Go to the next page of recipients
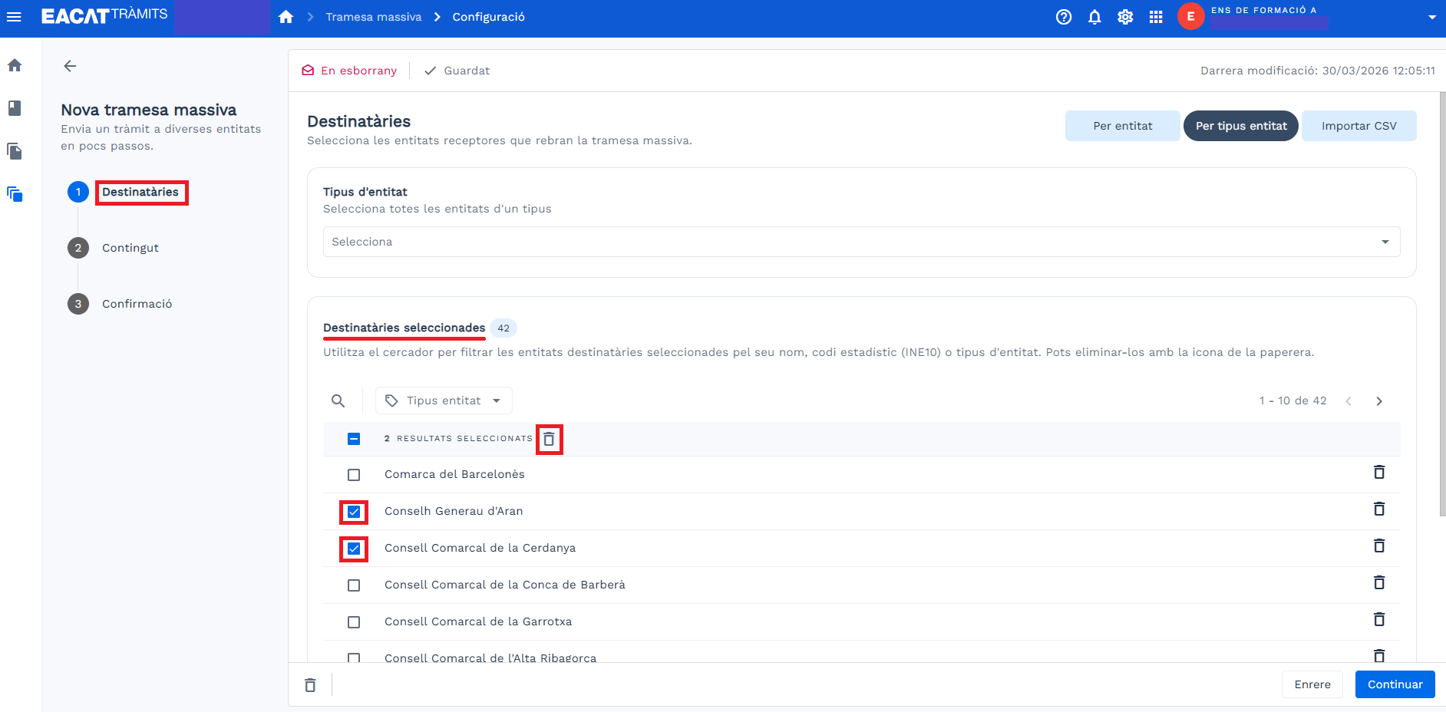 click(x=1378, y=401)
